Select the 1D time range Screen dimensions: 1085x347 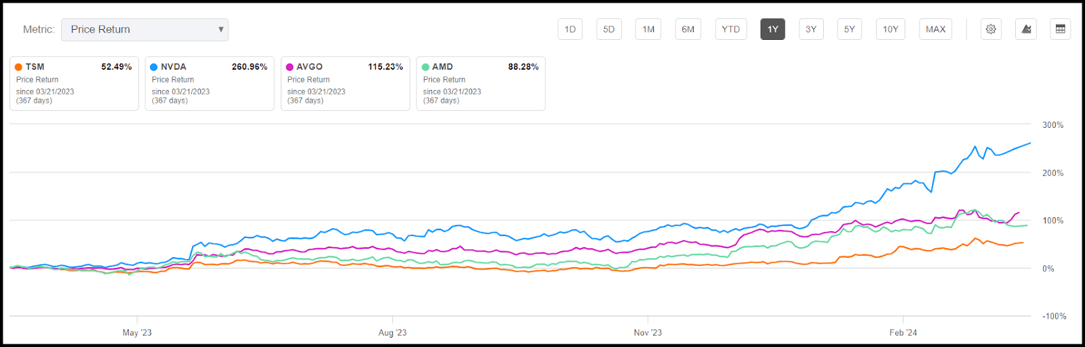(570, 29)
